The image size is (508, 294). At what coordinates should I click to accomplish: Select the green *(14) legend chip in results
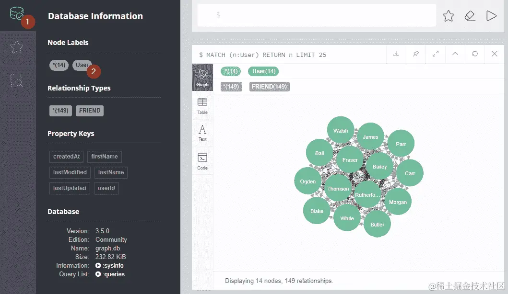click(231, 71)
